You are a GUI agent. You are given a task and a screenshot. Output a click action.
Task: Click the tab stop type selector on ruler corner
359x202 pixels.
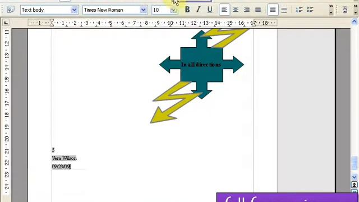click(6, 22)
